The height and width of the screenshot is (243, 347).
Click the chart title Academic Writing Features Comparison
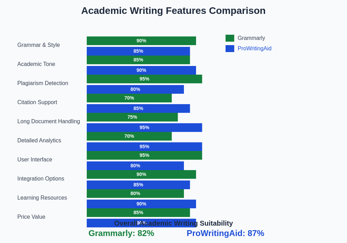[173, 11]
